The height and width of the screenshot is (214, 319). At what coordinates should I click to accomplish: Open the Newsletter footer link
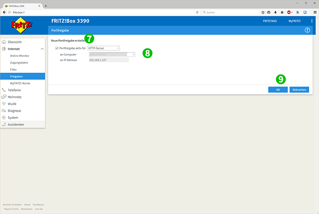[x=27, y=209]
